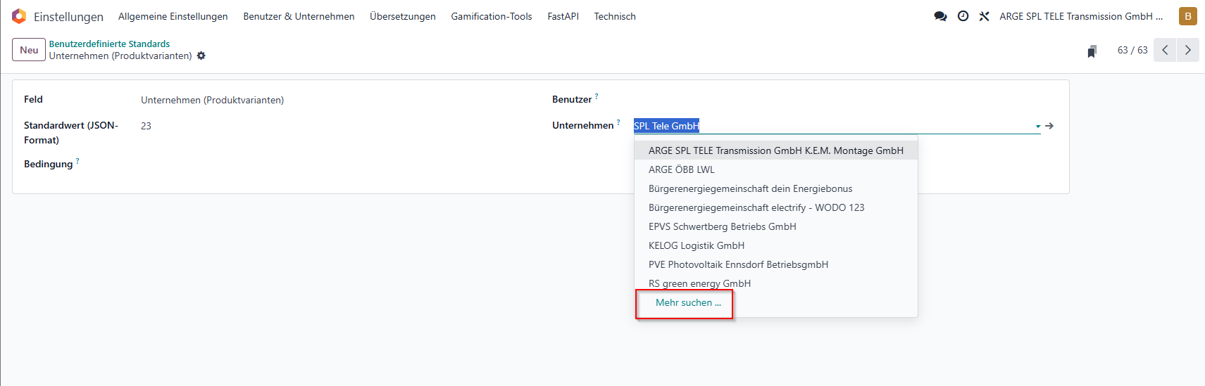Image resolution: width=1205 pixels, height=386 pixels.
Task: Go to next record arrow
Action: point(1188,50)
